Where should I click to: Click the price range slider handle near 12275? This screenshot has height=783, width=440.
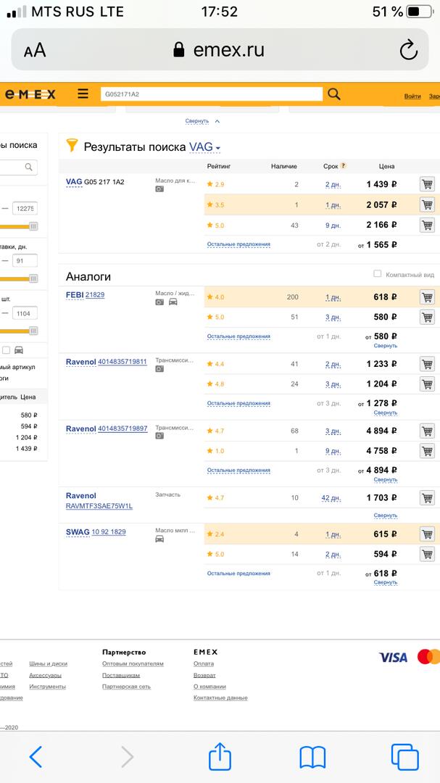pyautogui.click(x=33, y=226)
